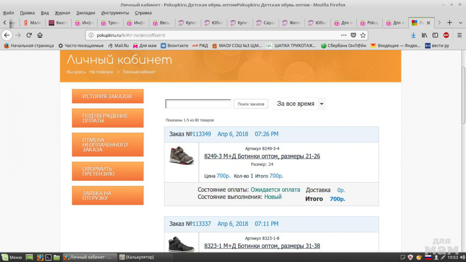Toggle the sidebar view icon

[435, 35]
